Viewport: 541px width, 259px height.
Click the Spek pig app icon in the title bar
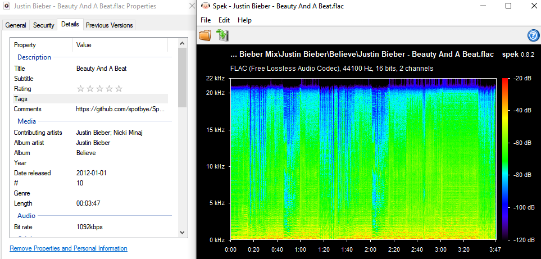tap(205, 6)
